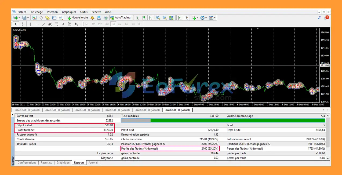Close the Testeur panel with X

point(13,115)
